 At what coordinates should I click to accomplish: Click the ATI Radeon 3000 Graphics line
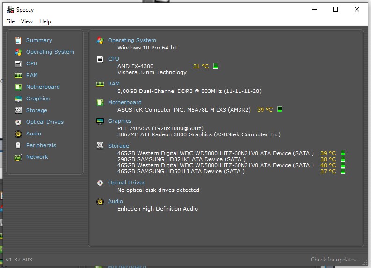tap(199, 134)
